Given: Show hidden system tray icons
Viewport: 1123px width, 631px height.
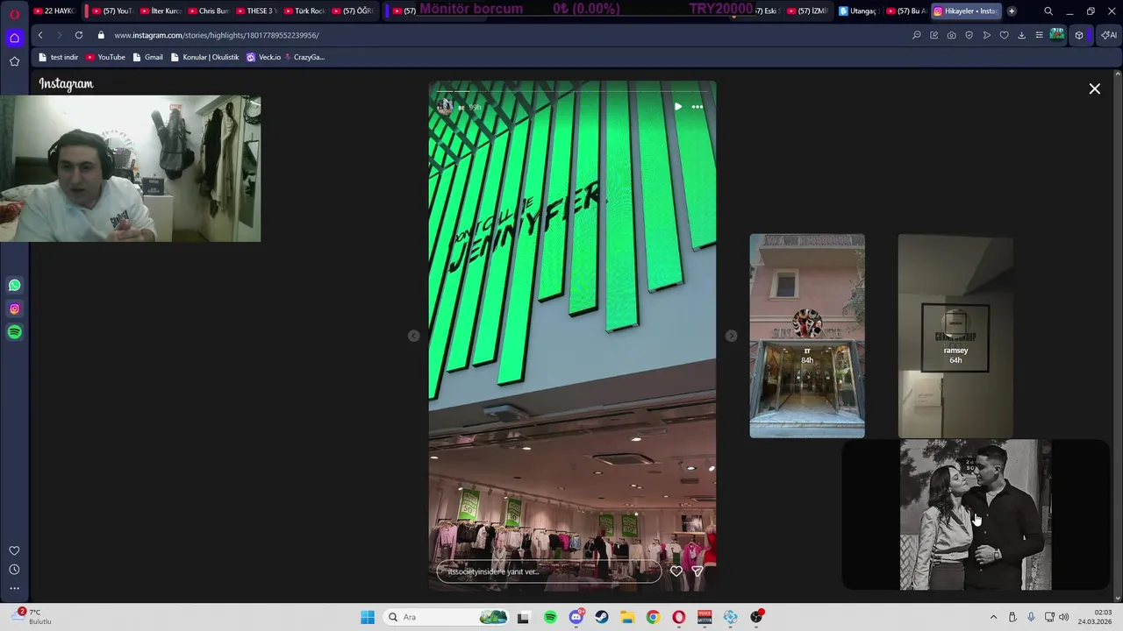Looking at the screenshot, I should 993,617.
